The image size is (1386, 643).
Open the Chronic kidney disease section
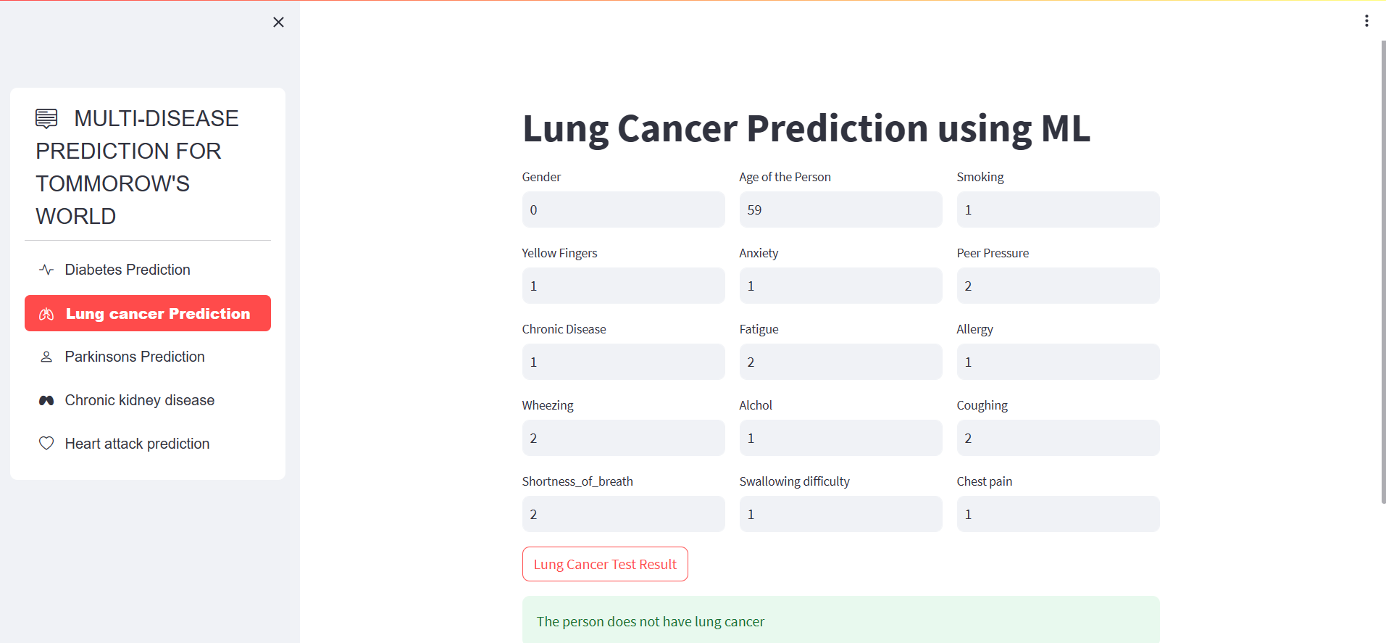pos(139,399)
